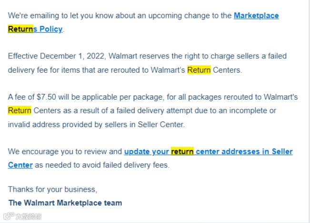Image resolution: width=310 pixels, height=223 pixels.
Task: Click the Chinese watermark text beside the logo
Action: tap(29, 216)
